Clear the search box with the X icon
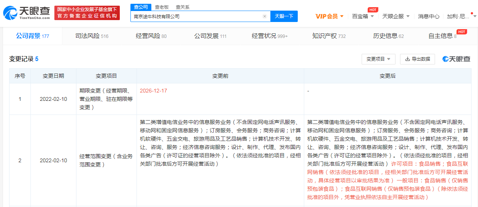The width and height of the screenshot is (478, 207). [265, 16]
